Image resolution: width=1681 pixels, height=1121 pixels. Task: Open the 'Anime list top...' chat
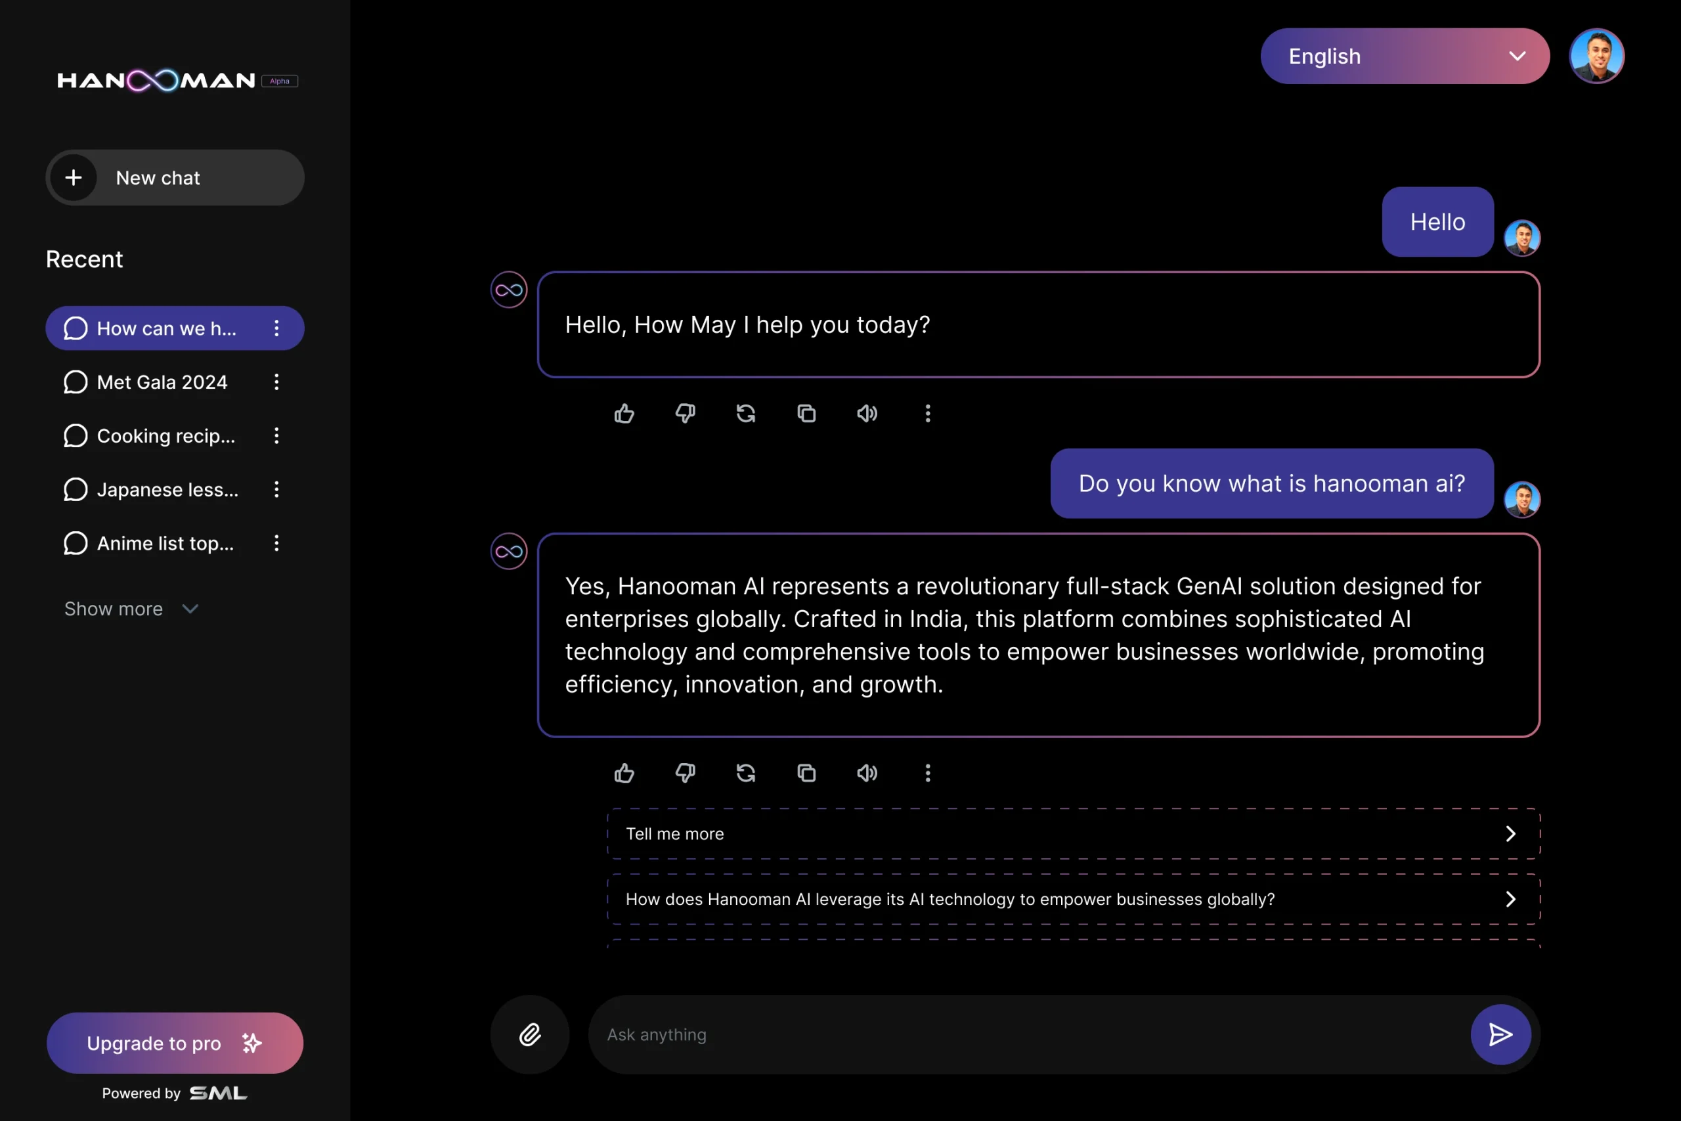(175, 543)
